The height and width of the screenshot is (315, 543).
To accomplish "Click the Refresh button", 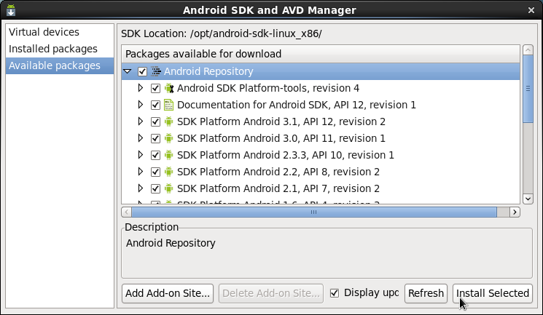I will coord(426,294).
